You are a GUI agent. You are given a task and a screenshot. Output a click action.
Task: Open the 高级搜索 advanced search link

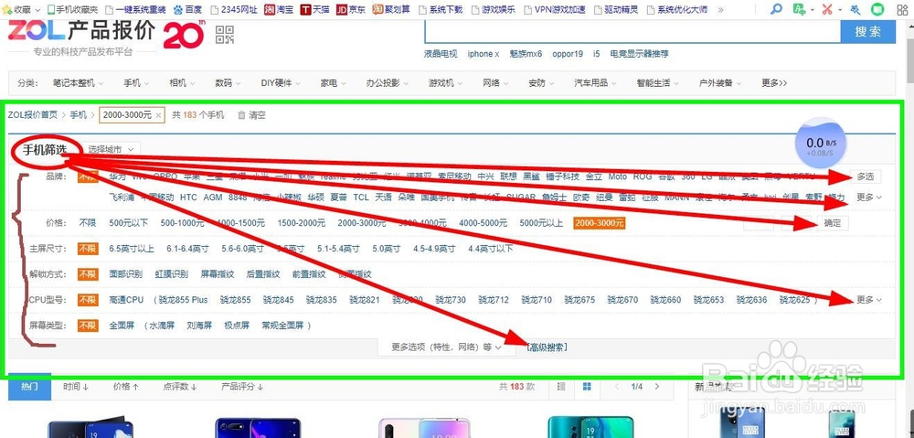547,347
